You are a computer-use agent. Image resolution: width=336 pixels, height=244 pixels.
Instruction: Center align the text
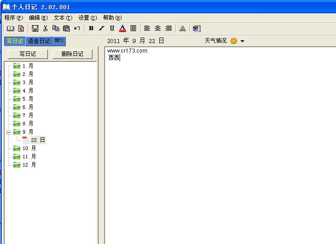tap(157, 28)
